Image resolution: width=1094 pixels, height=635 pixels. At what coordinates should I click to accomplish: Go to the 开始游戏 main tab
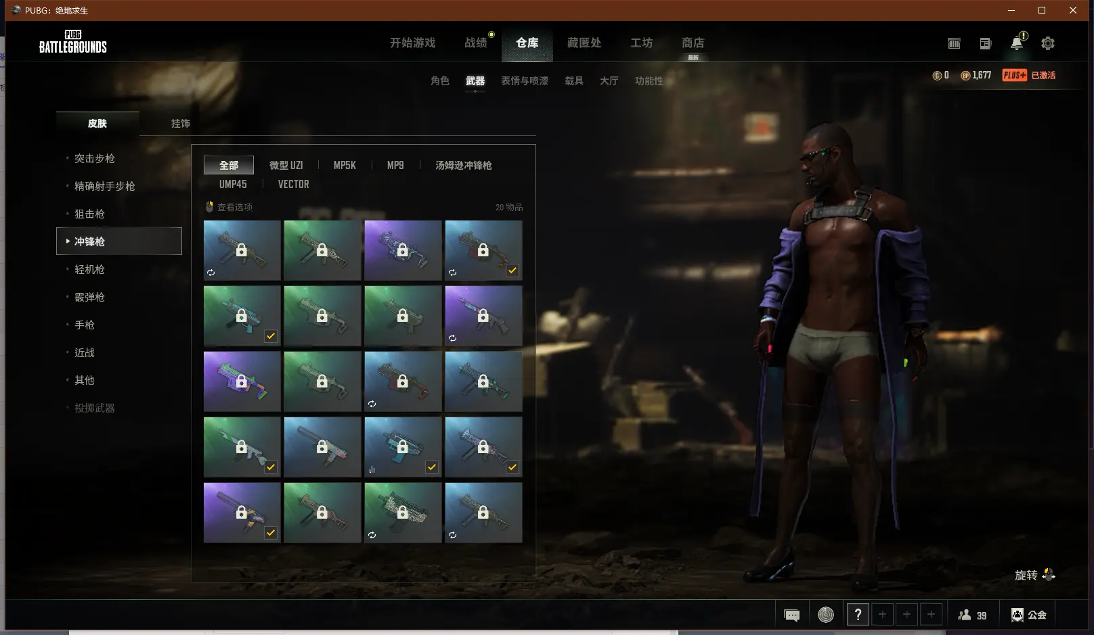413,43
